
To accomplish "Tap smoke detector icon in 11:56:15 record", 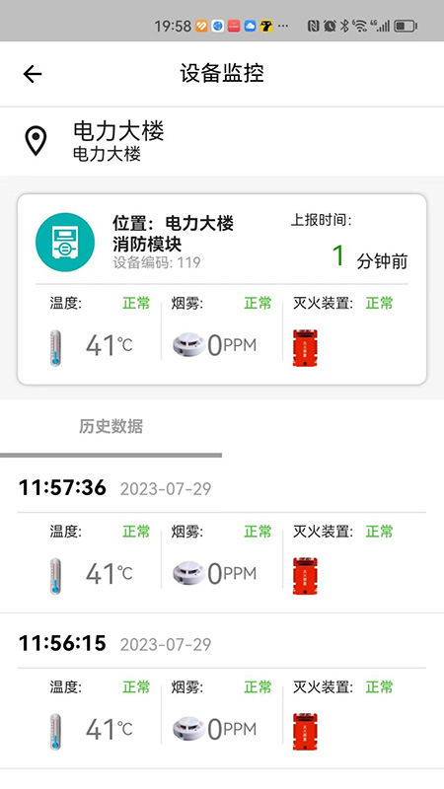I will (188, 729).
